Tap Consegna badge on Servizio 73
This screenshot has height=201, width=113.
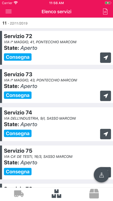pyautogui.click(x=18, y=95)
